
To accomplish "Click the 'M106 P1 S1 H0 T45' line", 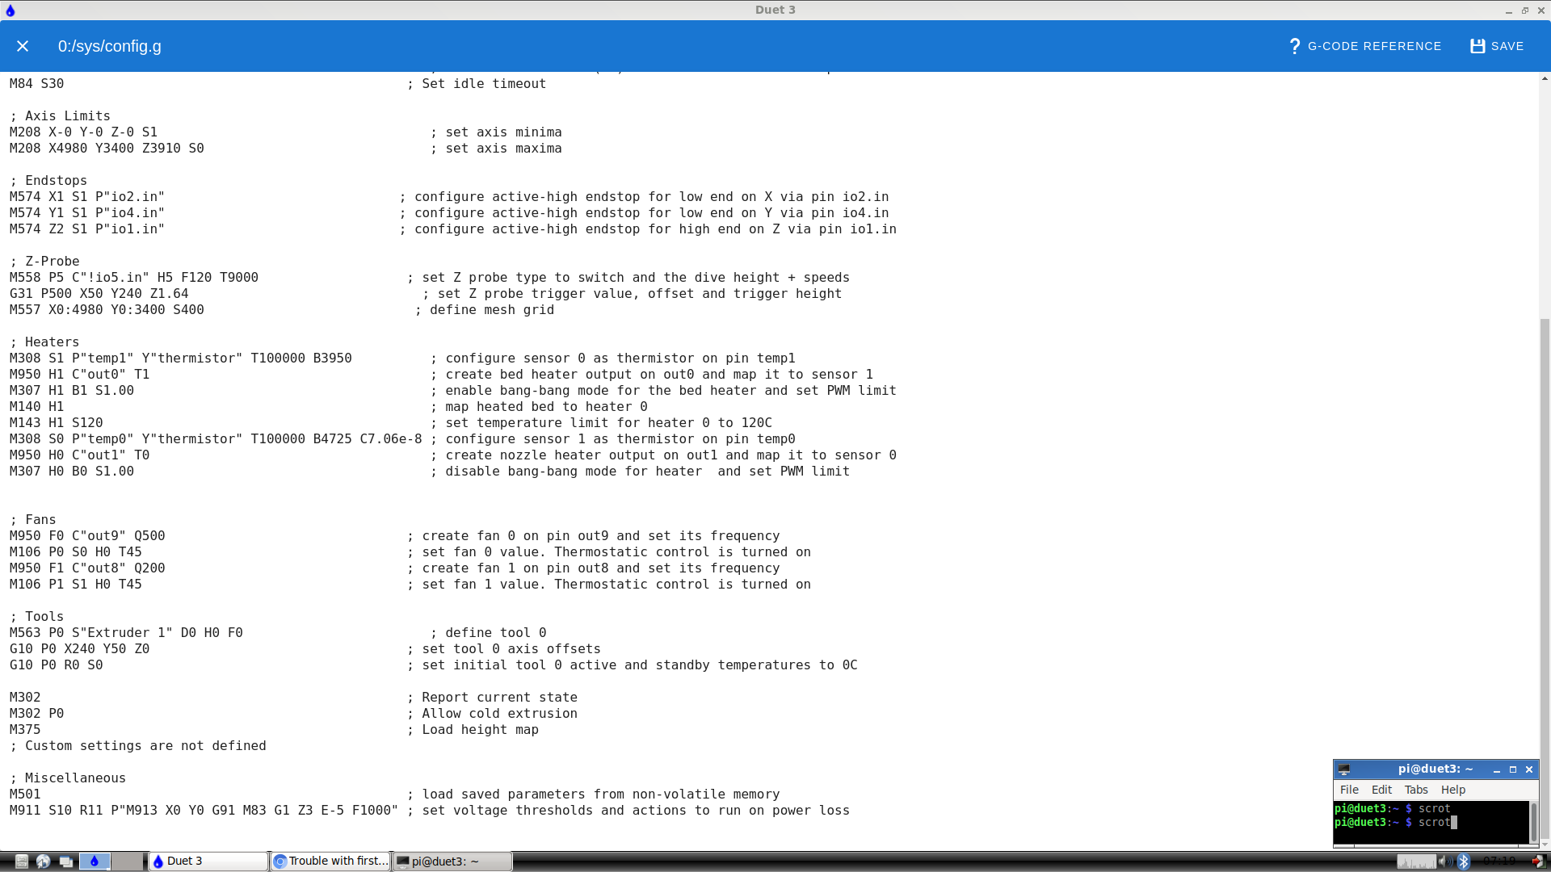I will (75, 585).
